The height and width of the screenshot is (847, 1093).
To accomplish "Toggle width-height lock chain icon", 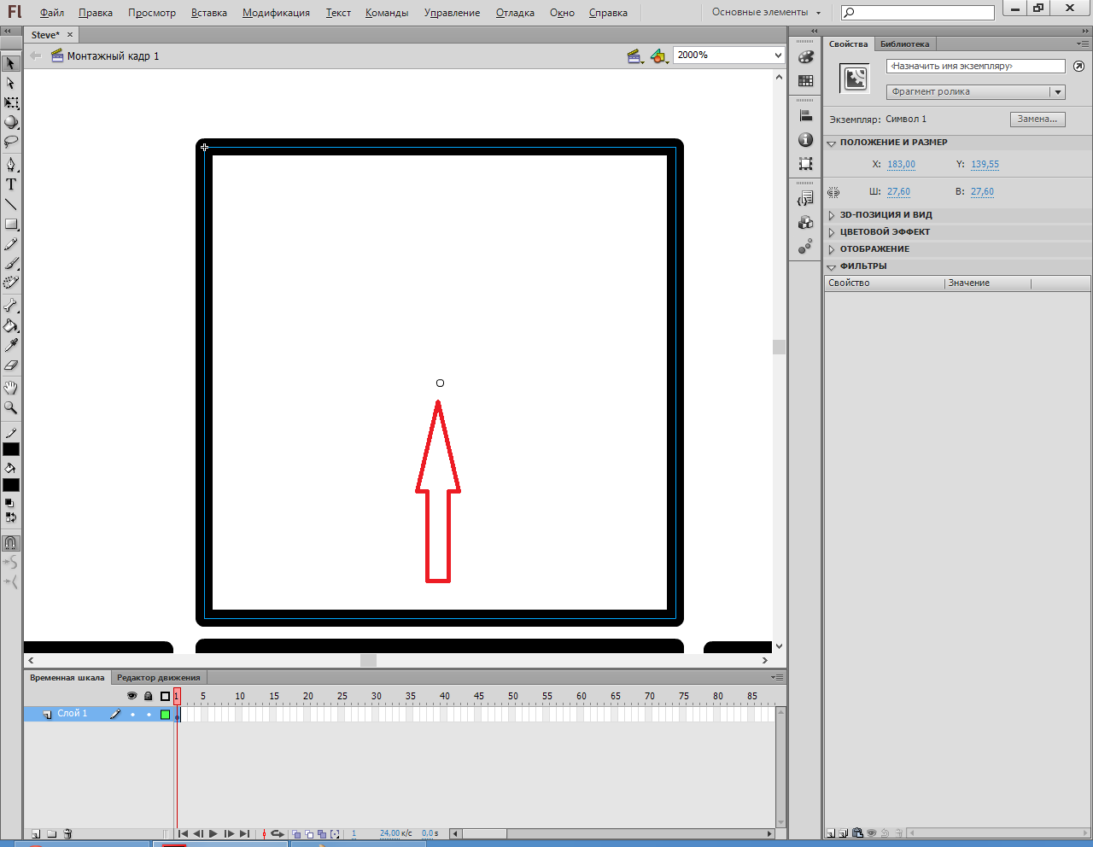I will point(833,192).
